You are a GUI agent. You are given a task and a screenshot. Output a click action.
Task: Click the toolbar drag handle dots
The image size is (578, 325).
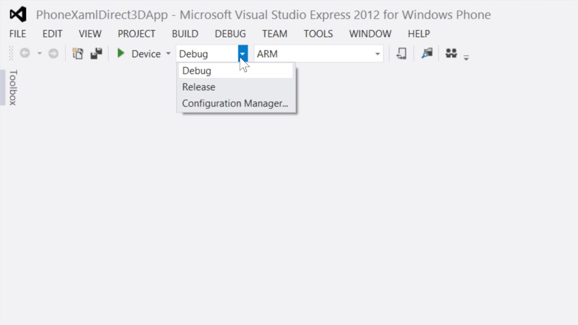[11, 53]
